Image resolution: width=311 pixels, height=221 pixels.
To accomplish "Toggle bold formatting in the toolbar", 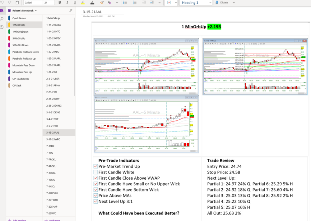I will [x=59, y=2].
